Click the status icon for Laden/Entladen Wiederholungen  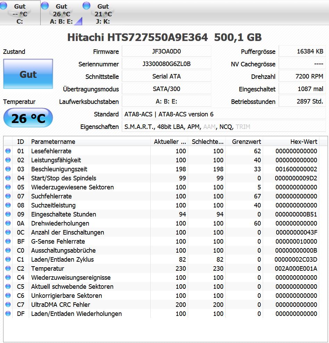(8, 313)
